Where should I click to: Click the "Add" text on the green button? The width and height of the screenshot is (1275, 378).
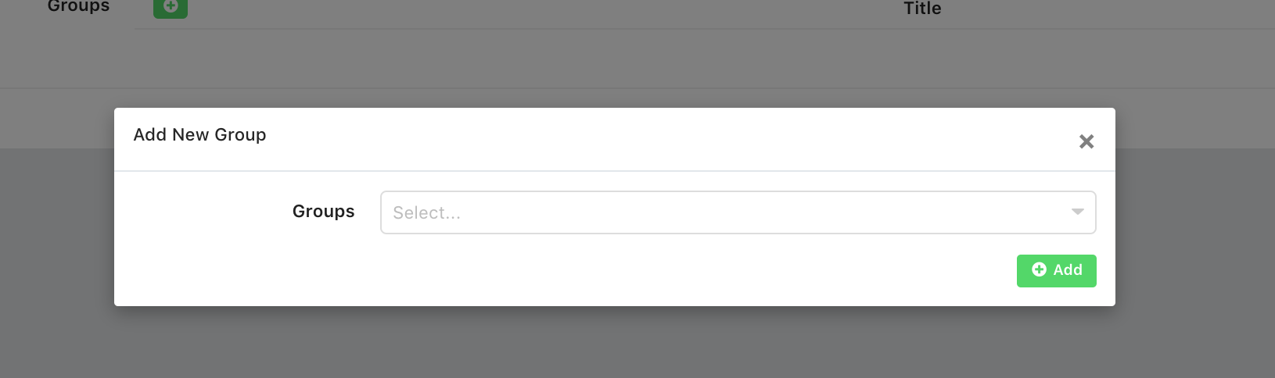pyautogui.click(x=1067, y=270)
